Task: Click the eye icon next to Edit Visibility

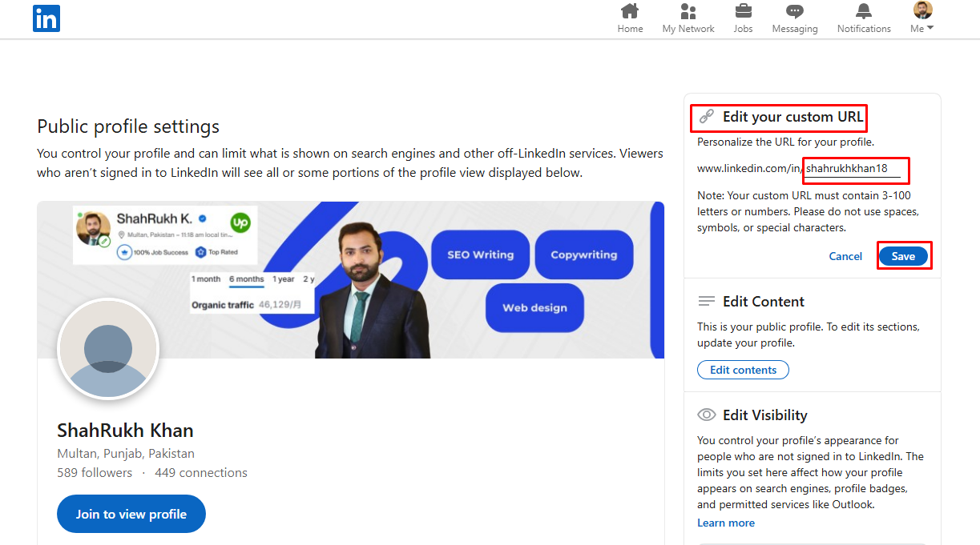Action: pyautogui.click(x=707, y=415)
